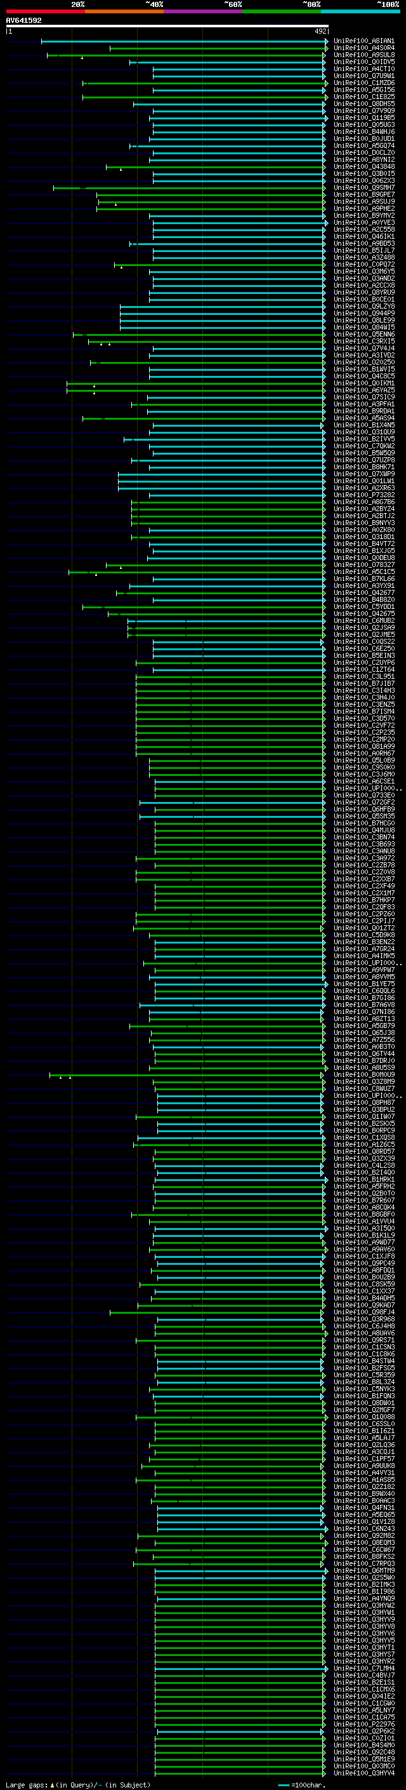Click label UniRef100_C7LMH4
406x1790 pixels.
(x=363, y=1668)
